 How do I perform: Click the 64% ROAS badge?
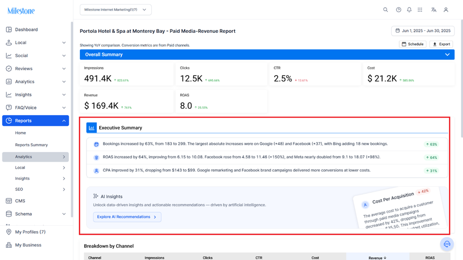click(432, 158)
